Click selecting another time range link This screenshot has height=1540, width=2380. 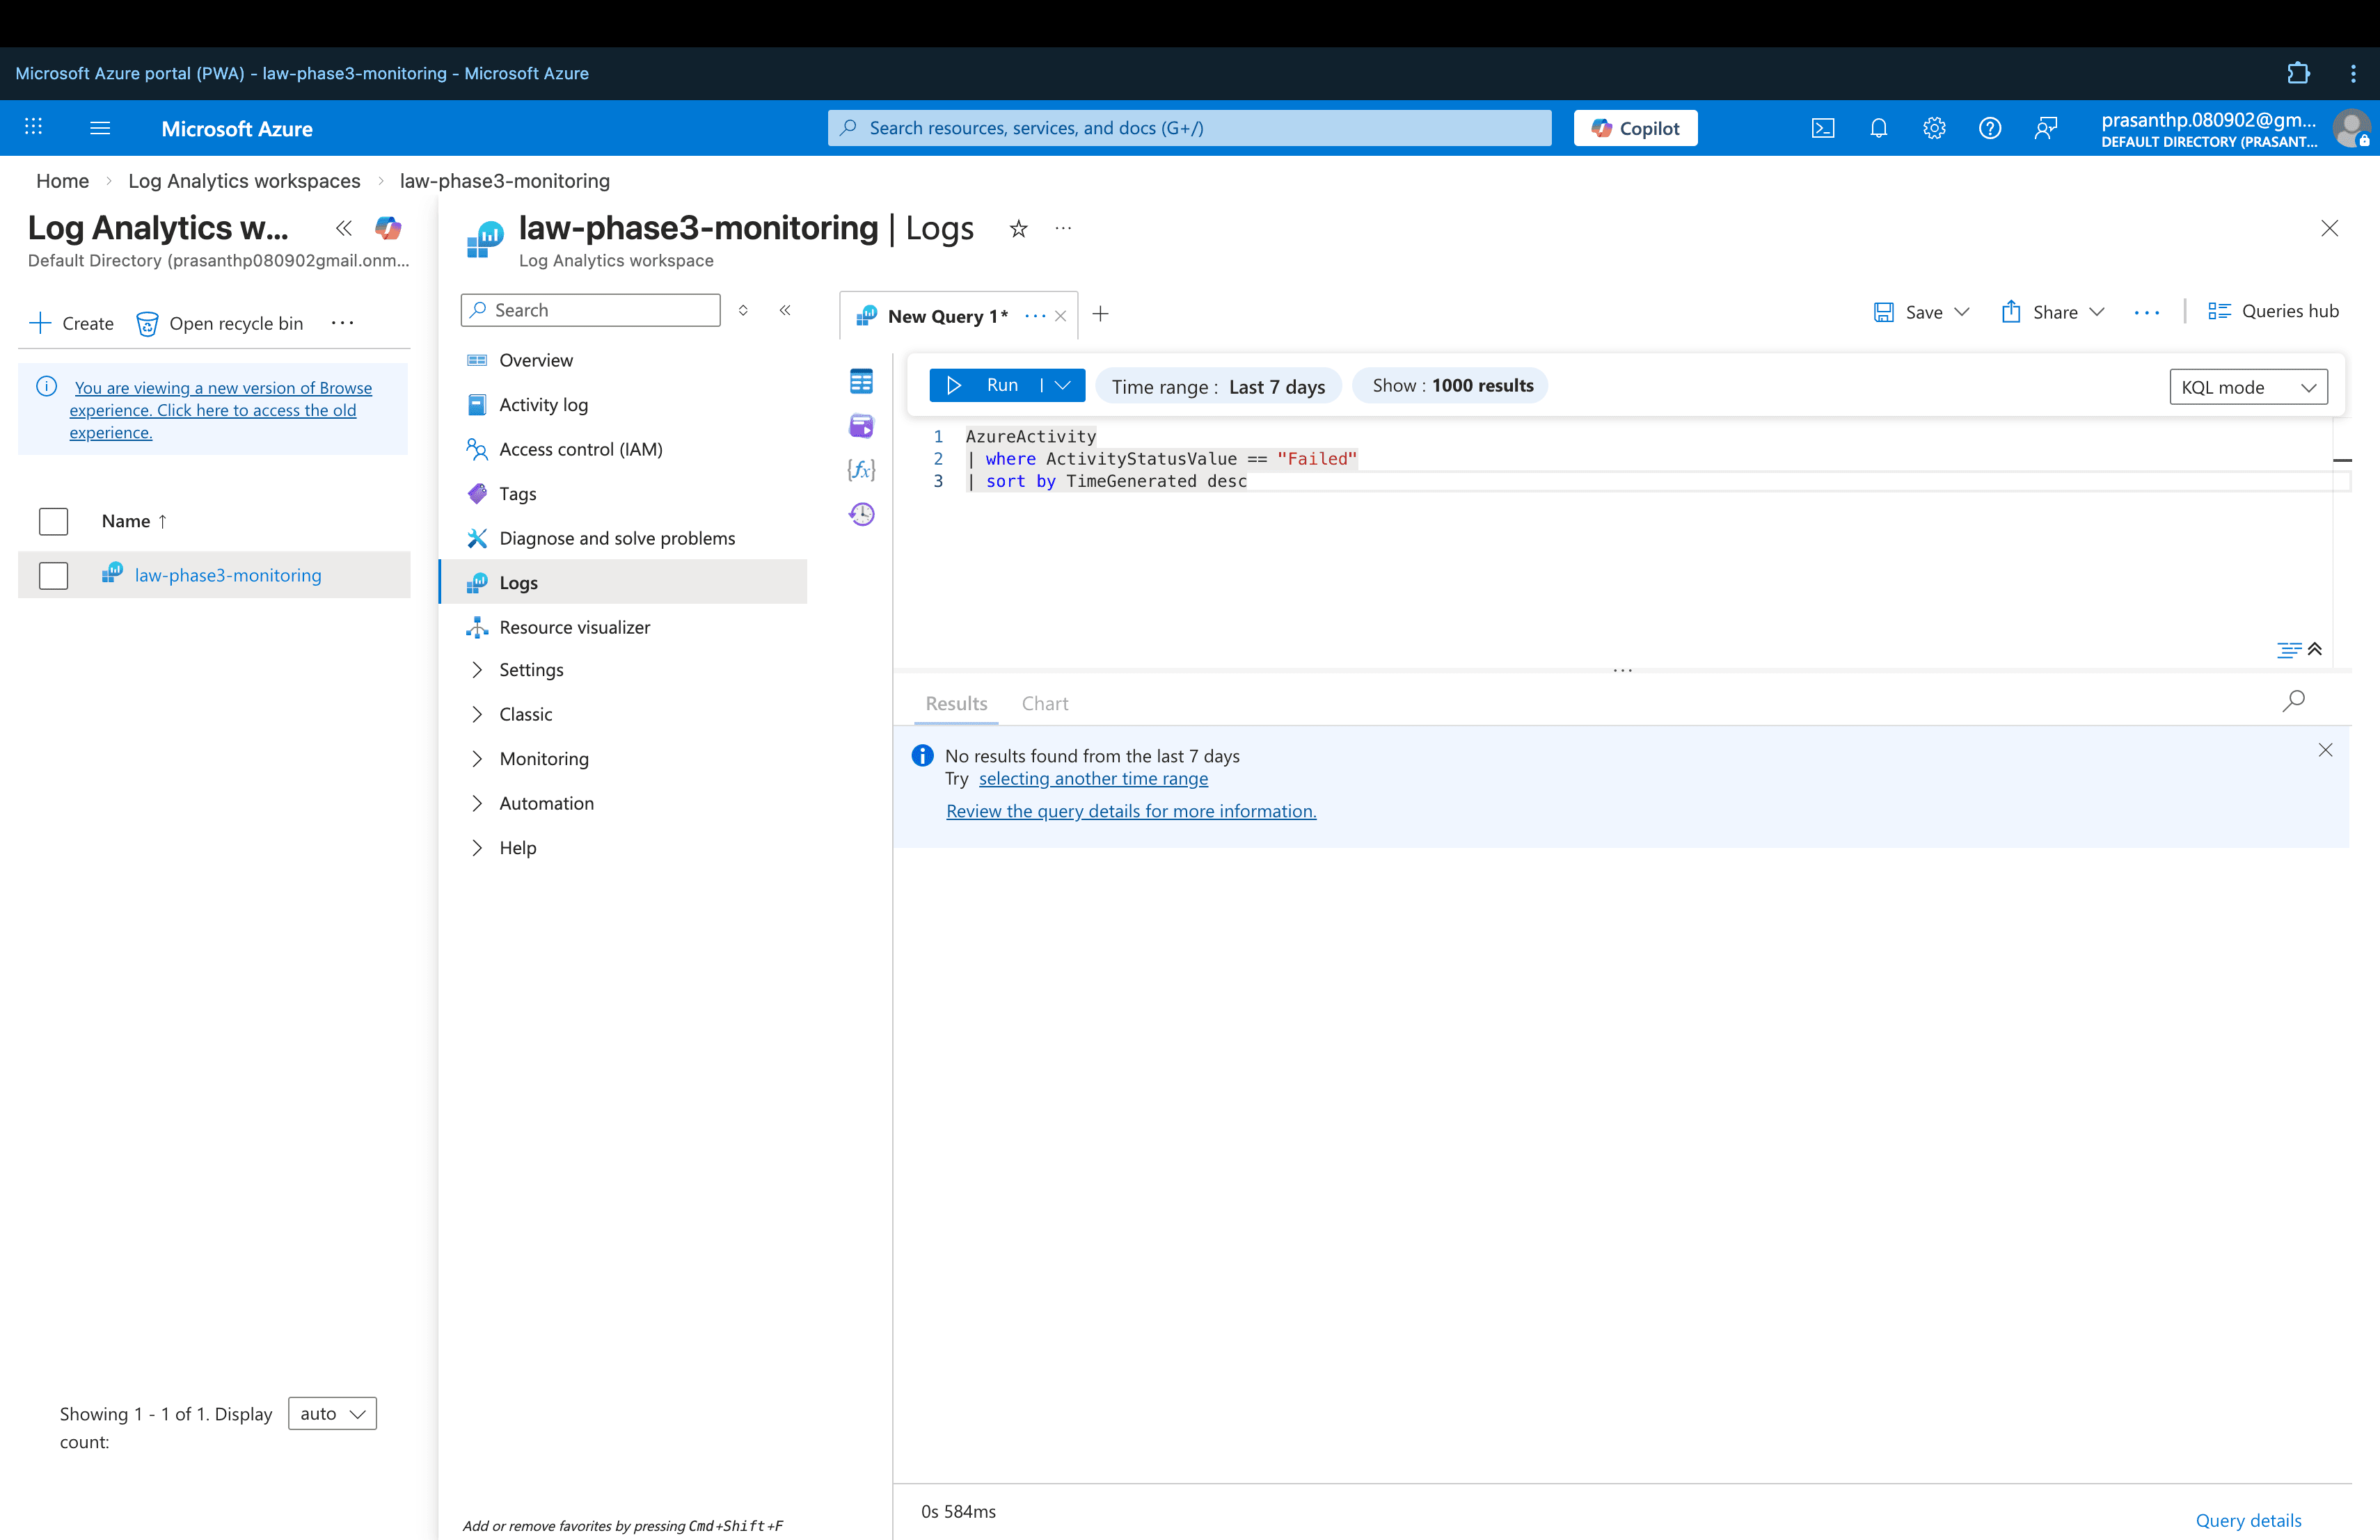pos(1092,778)
